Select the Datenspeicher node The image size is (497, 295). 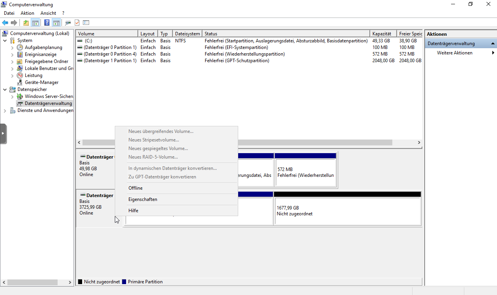[x=32, y=89]
